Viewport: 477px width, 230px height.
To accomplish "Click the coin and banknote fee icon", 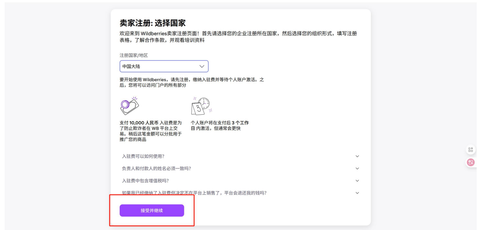I will click(x=130, y=106).
